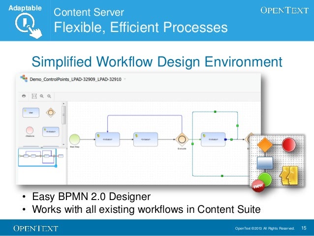Image resolution: width=314 pixels, height=236 pixels.
Task: Click the palette scroll up arrow
Action: 63,103
